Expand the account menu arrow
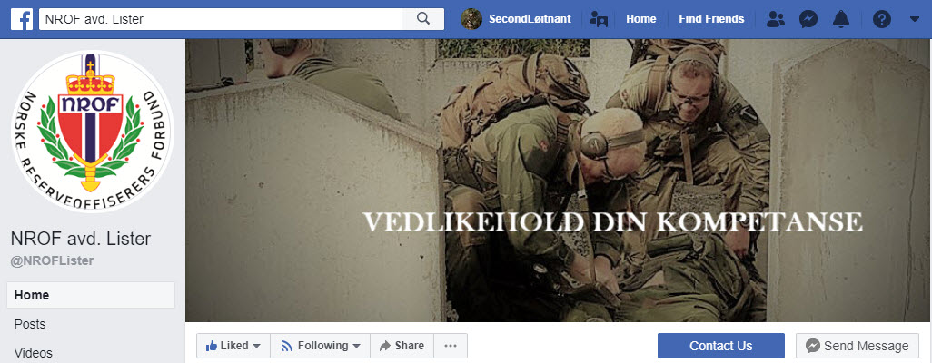932x363 pixels. (x=915, y=19)
